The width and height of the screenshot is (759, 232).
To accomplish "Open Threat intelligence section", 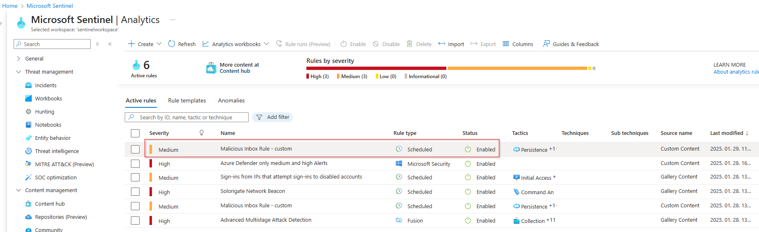I will [x=57, y=151].
